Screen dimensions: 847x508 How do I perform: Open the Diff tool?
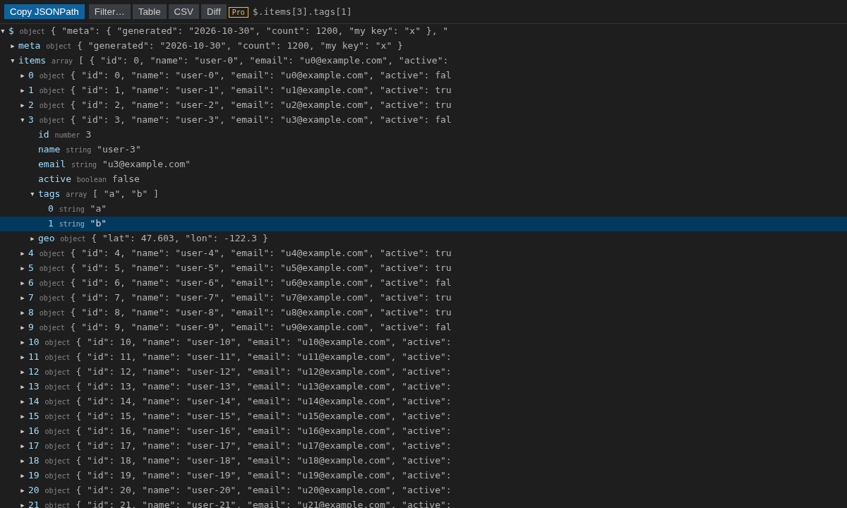click(x=214, y=11)
